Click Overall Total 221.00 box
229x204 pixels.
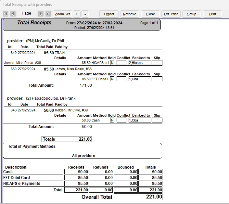[138, 197]
